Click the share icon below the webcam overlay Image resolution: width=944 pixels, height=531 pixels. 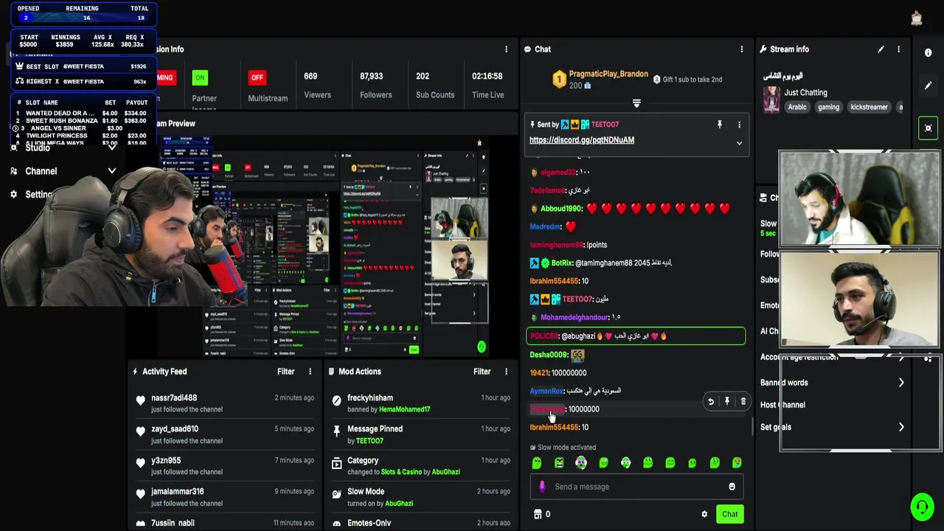click(929, 358)
